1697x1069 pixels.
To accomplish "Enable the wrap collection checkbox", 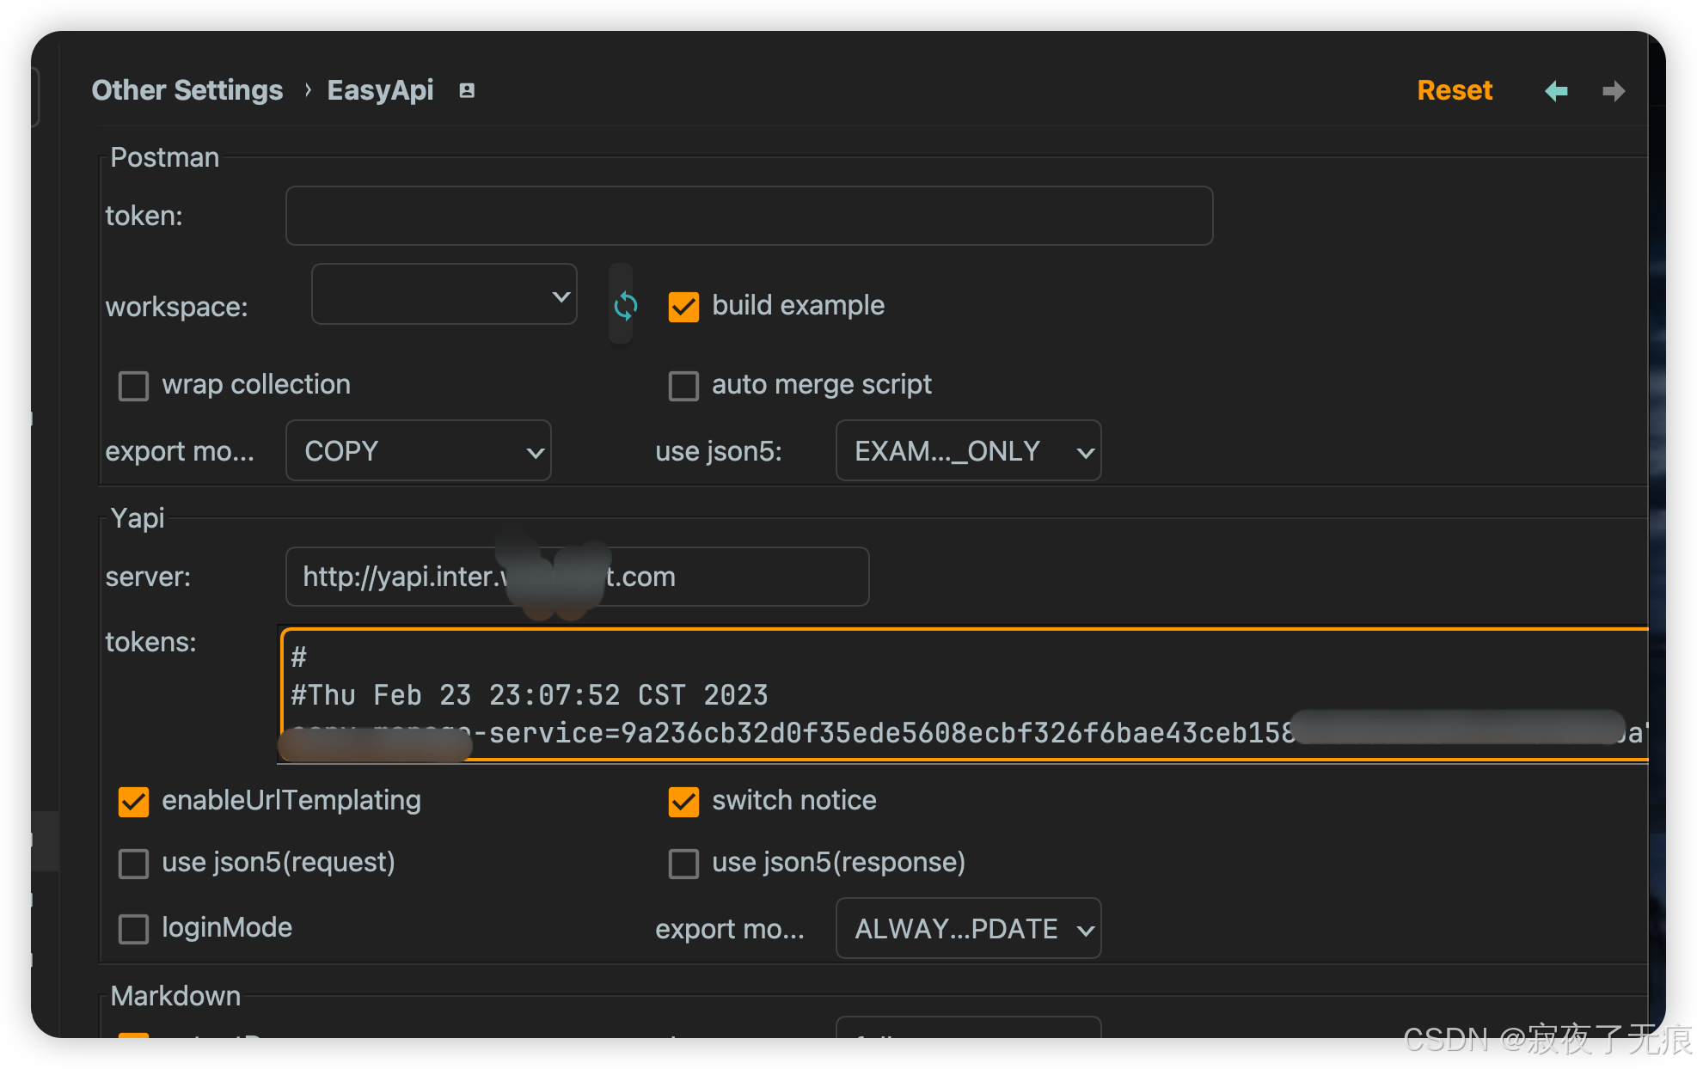I will [133, 386].
